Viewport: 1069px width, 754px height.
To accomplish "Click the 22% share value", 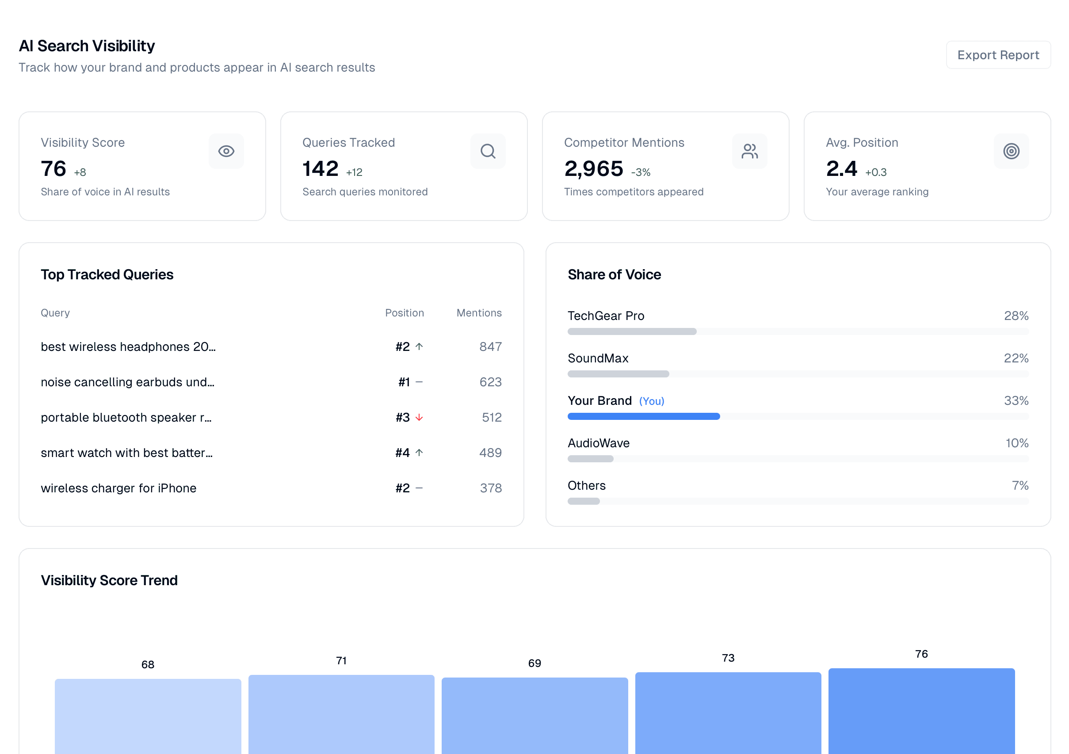I will click(1016, 358).
